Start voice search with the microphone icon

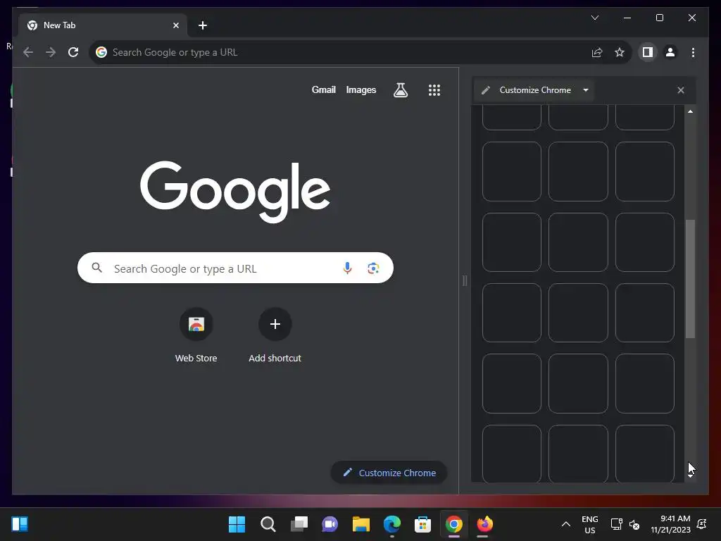pyautogui.click(x=347, y=268)
